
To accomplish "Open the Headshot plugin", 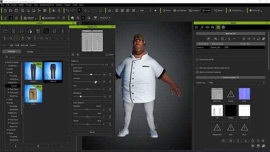I will (49, 18).
